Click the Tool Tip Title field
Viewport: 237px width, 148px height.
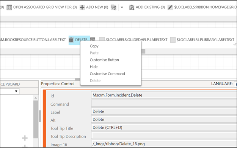164,128
